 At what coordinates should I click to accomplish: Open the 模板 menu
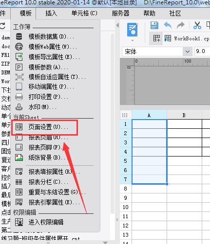(x=26, y=13)
